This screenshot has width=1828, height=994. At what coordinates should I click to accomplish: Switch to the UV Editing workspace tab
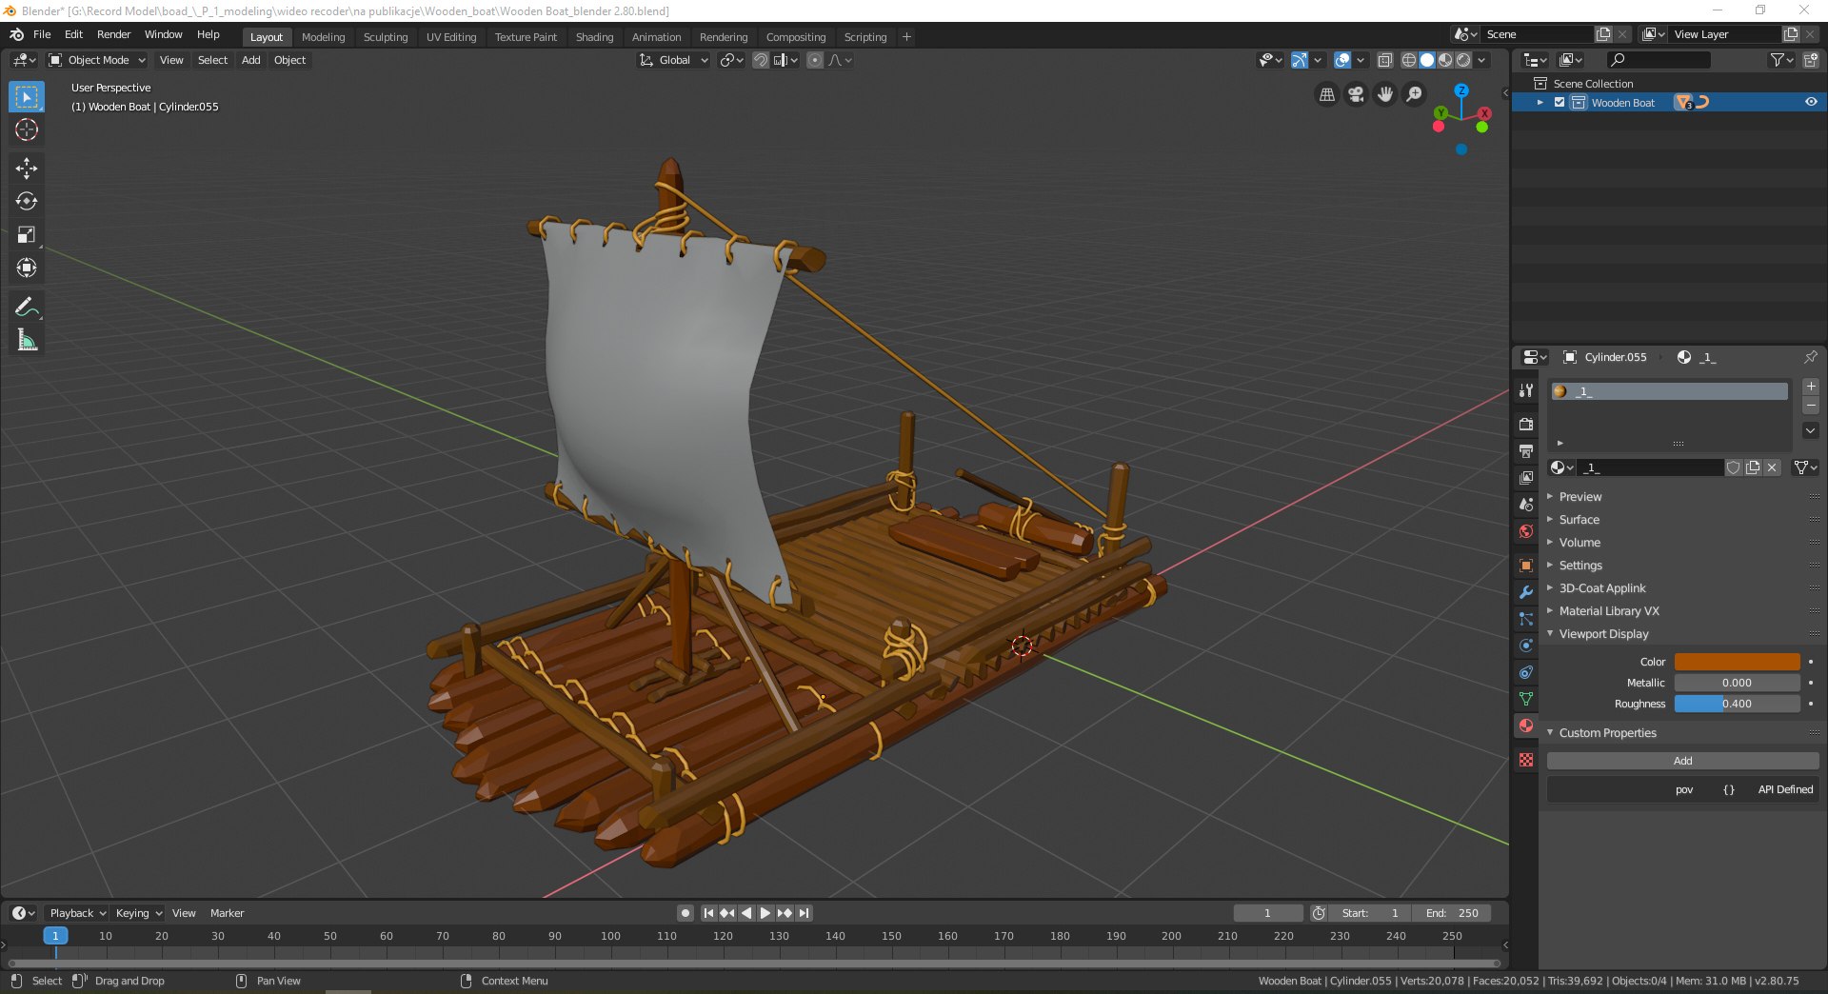451,37
